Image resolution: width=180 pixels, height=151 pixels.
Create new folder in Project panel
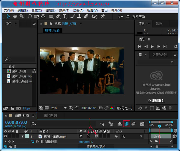click(12, 108)
